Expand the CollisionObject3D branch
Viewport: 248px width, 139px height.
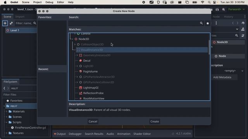[x=75, y=44]
